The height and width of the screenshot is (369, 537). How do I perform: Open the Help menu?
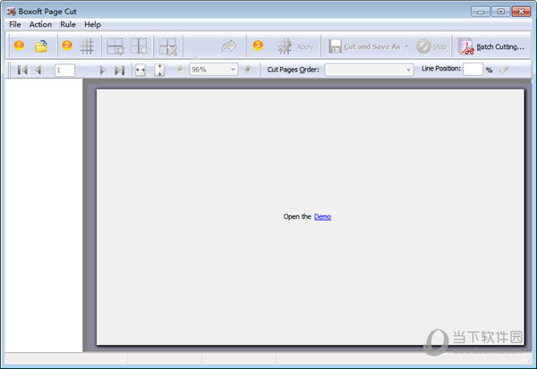point(92,25)
